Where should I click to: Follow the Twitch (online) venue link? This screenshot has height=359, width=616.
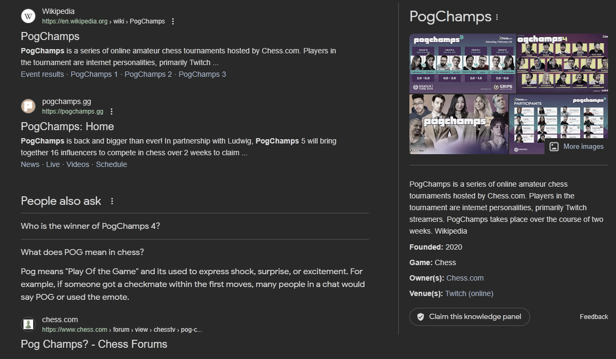tap(469, 293)
